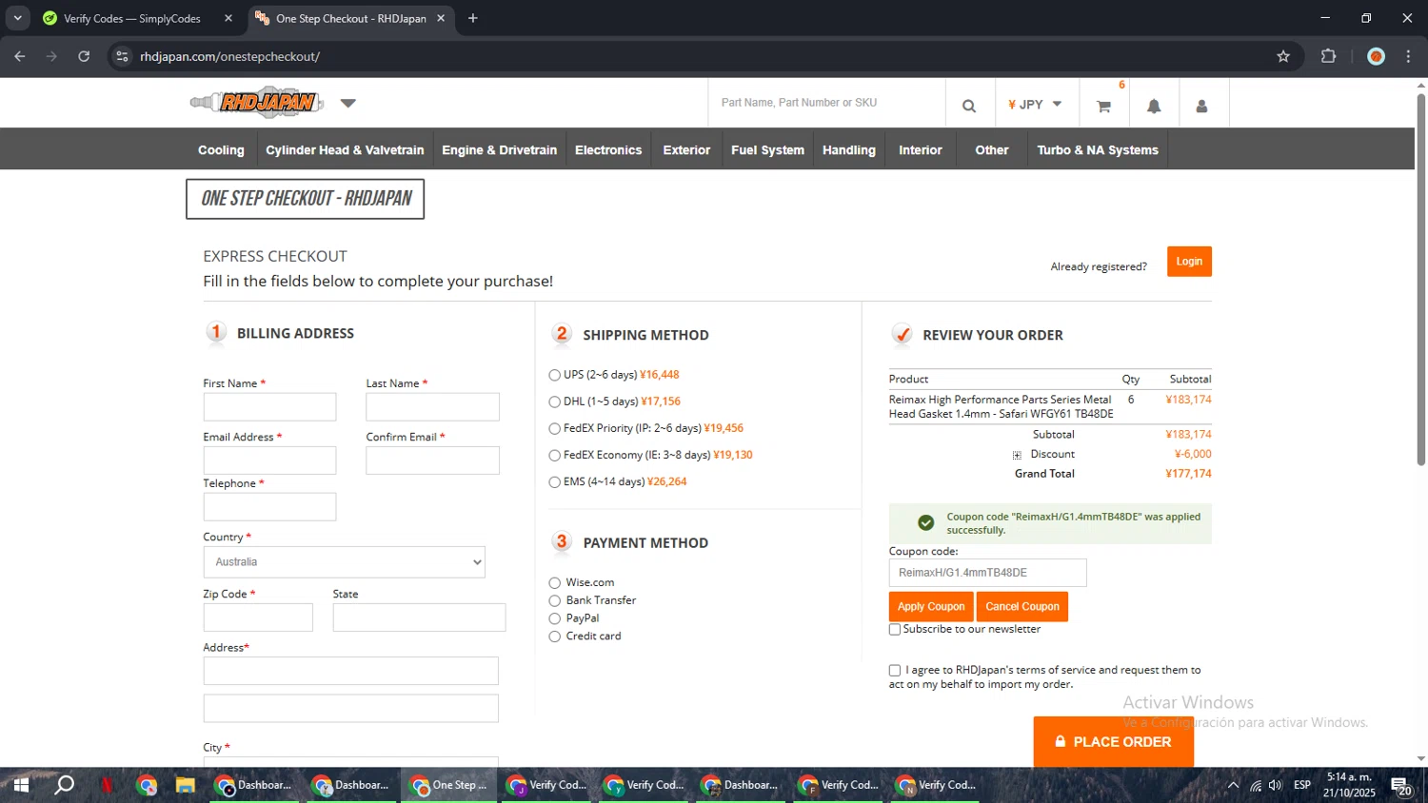Click the Last Name field
The height and width of the screenshot is (803, 1428).
[x=432, y=407]
